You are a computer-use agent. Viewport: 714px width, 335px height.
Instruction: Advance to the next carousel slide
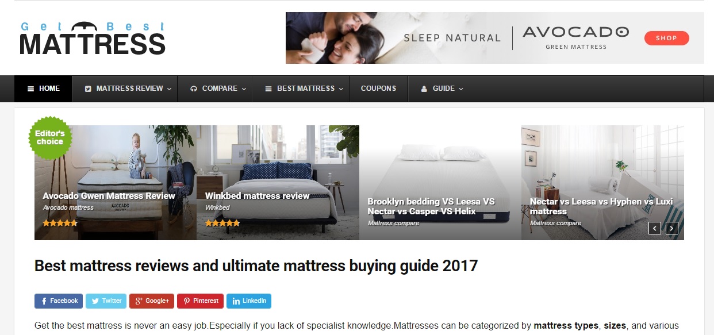coord(672,228)
